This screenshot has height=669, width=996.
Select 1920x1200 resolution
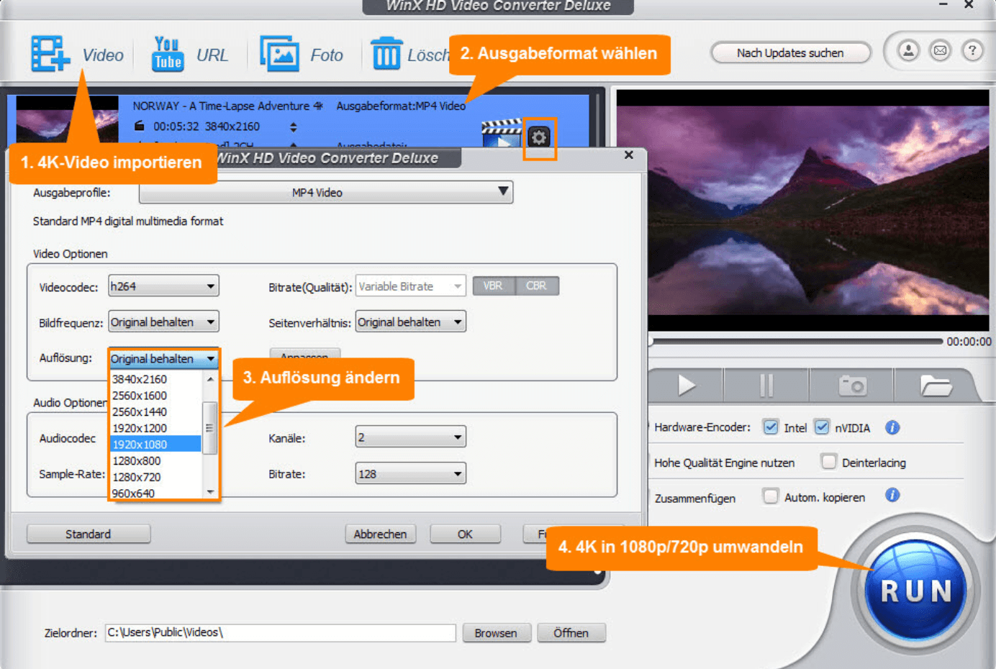point(155,428)
